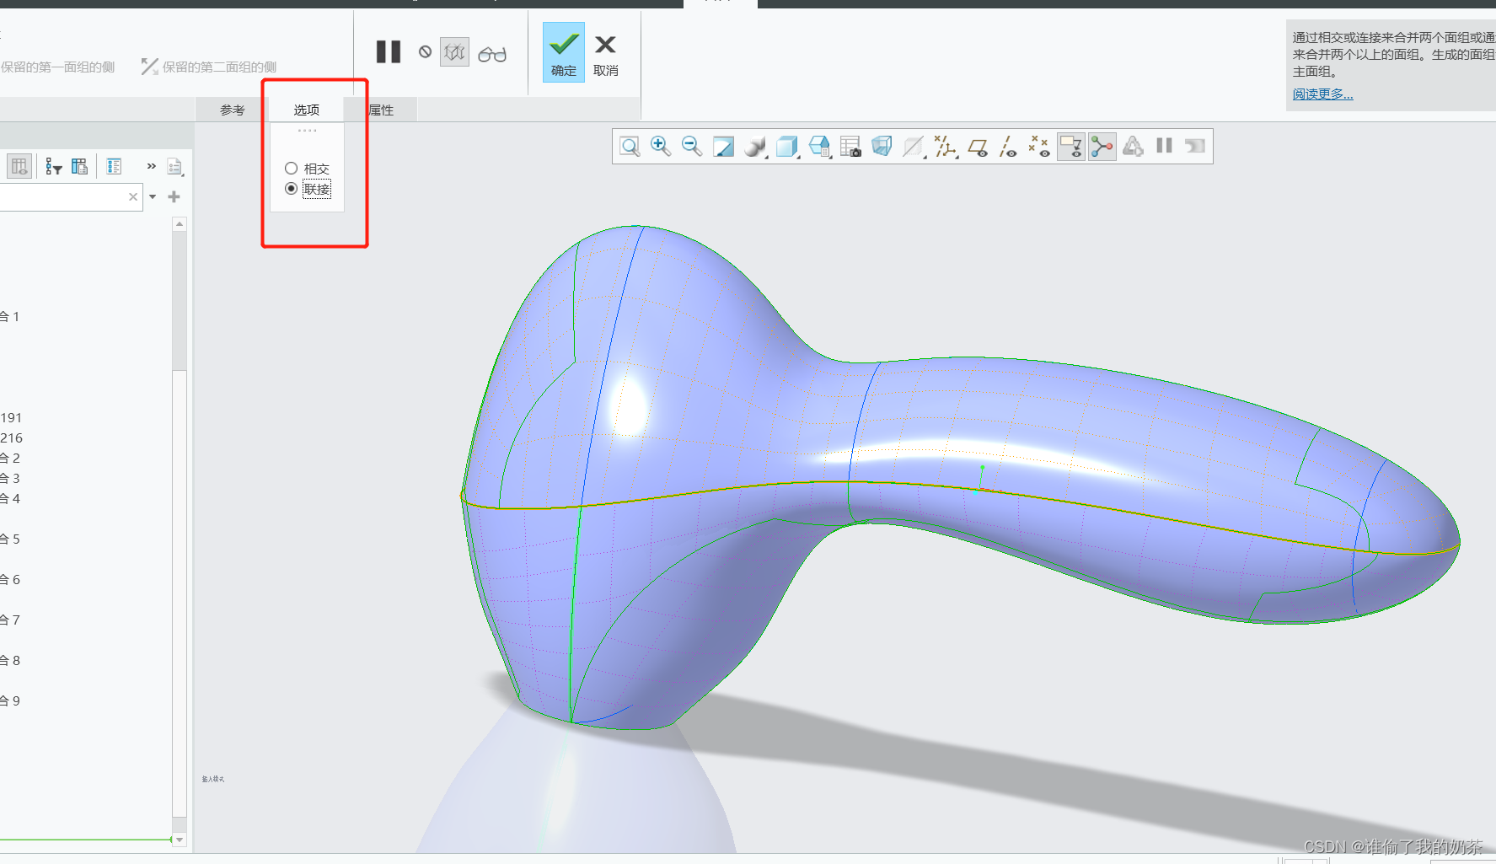Image resolution: width=1496 pixels, height=864 pixels.
Task: Select the 联接 radio option
Action: tap(292, 189)
